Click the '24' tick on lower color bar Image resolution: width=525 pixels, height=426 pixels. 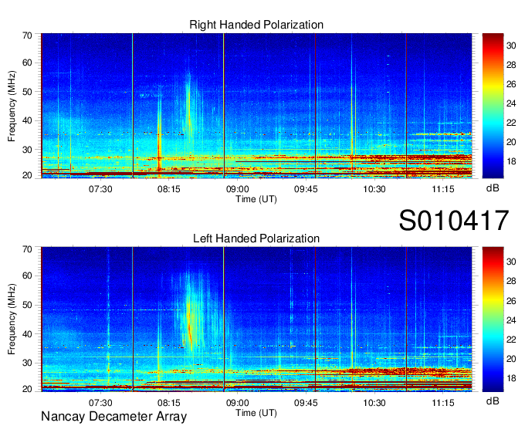[x=511, y=320]
